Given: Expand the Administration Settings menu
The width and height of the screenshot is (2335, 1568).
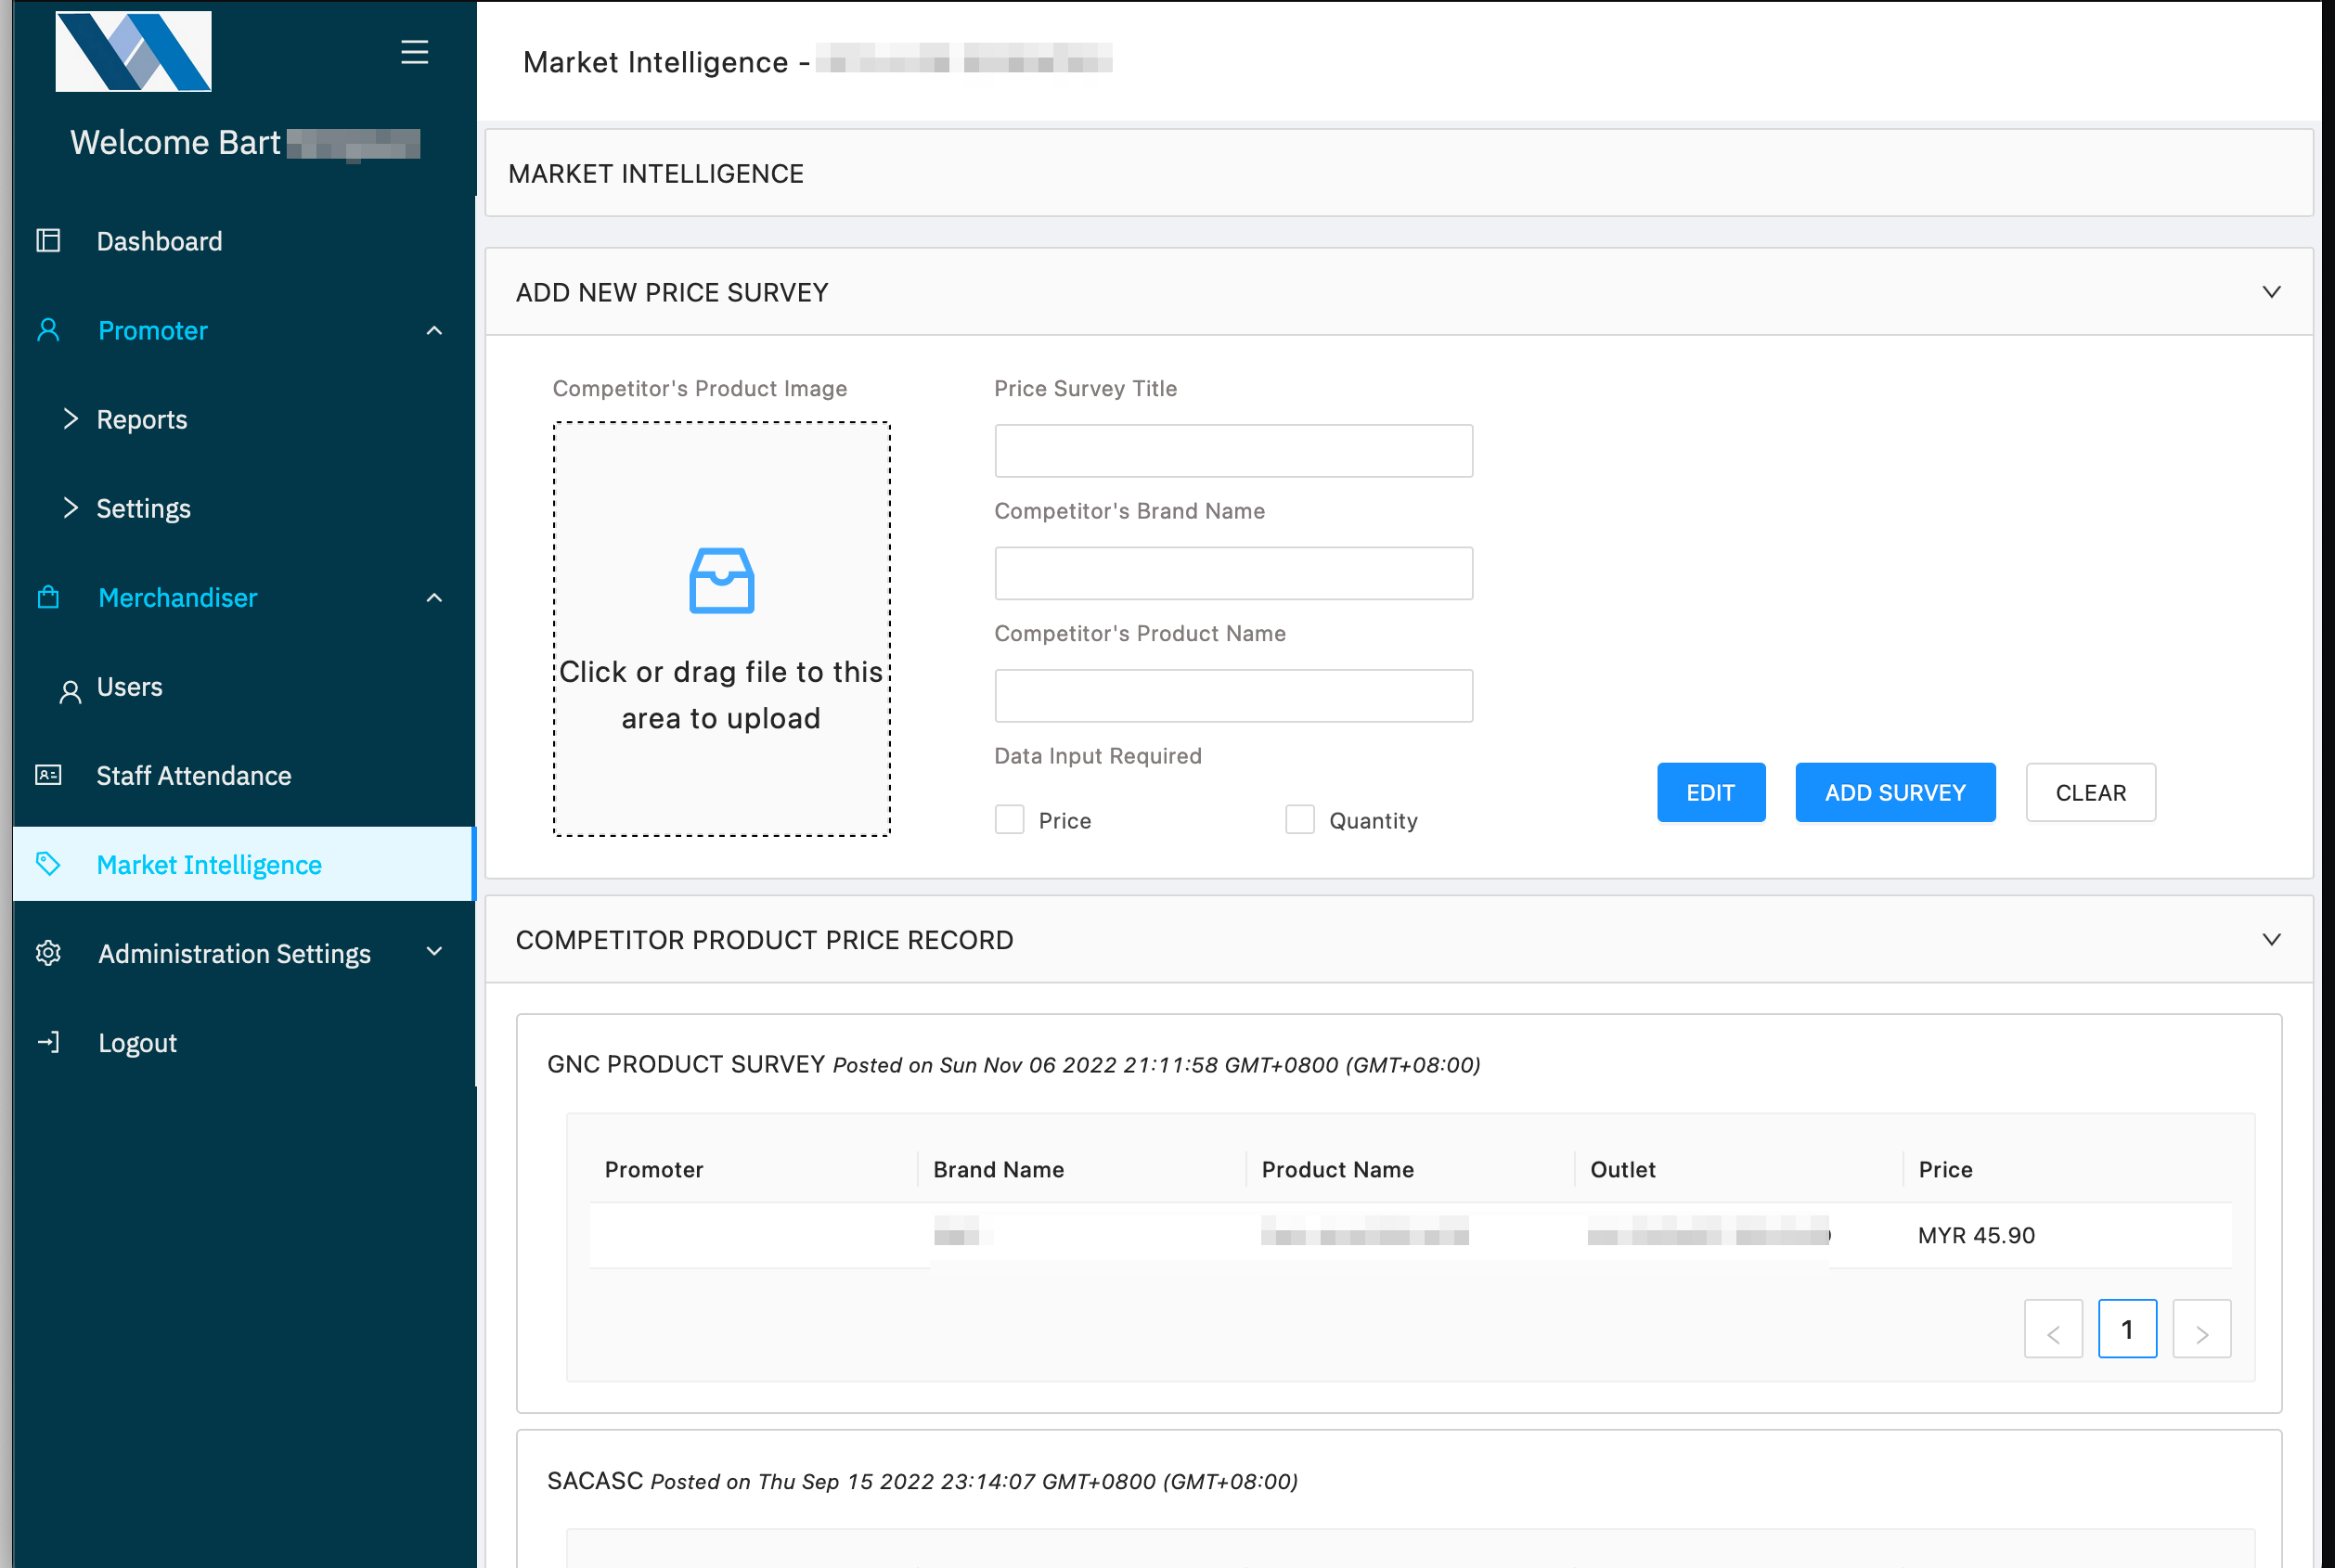Looking at the screenshot, I should [x=434, y=952].
